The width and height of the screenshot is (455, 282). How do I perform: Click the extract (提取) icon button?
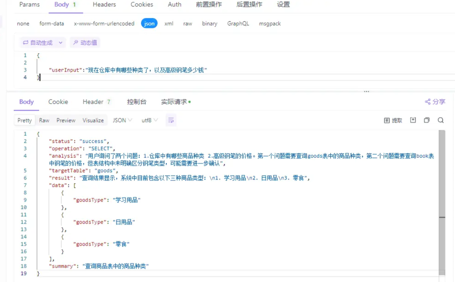pos(393,120)
